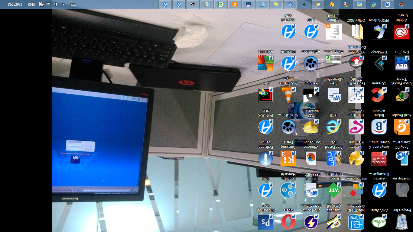Click the ENG language indicator
This screenshot has height=232, width=413.
coord(31,4)
